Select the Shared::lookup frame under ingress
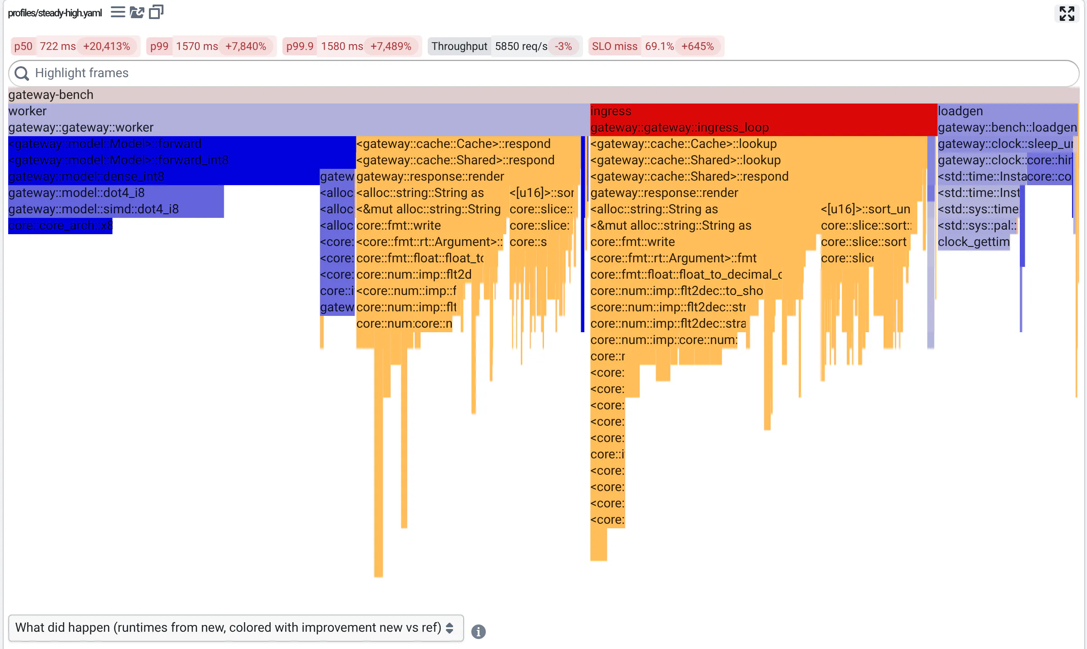1087x649 pixels. 758,160
